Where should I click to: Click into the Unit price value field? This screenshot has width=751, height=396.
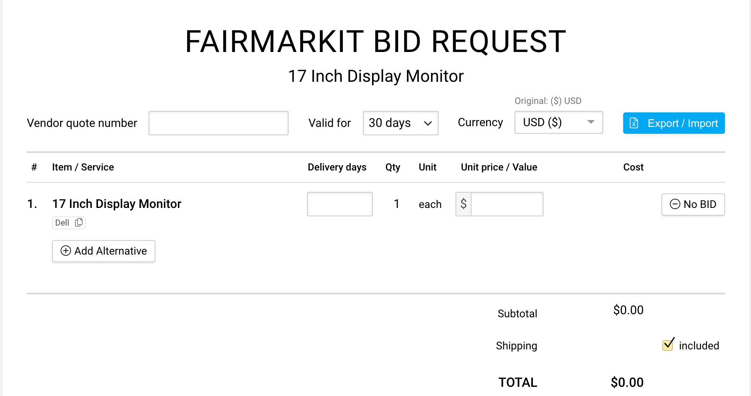click(507, 204)
